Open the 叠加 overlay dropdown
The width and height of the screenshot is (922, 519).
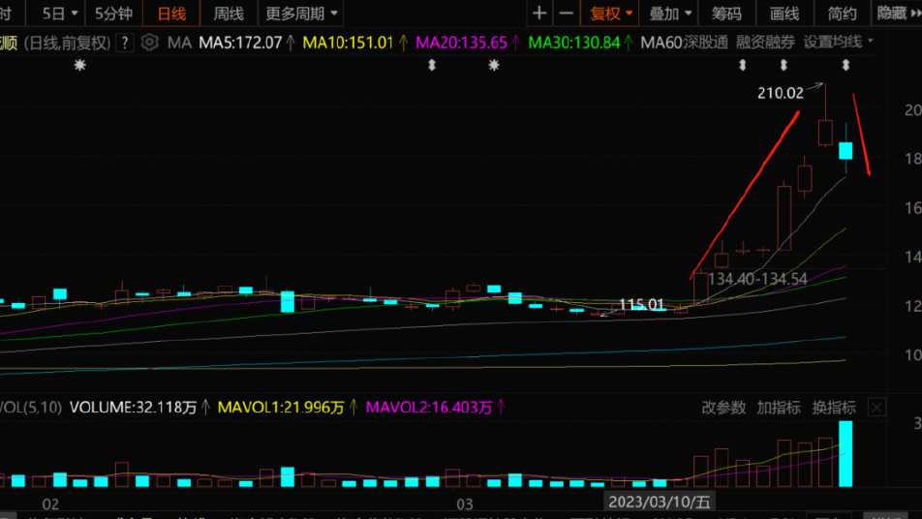pos(670,13)
